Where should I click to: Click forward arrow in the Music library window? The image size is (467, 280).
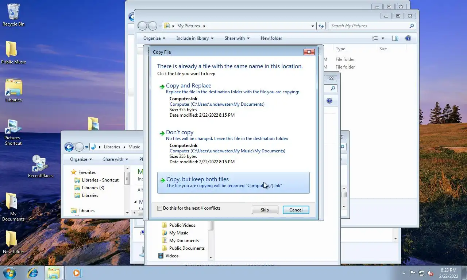[79, 147]
